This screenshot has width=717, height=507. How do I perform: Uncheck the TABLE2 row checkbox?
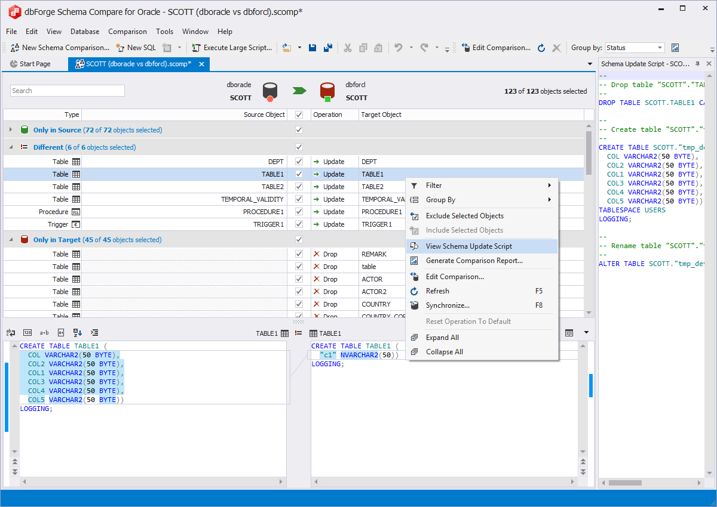(299, 187)
